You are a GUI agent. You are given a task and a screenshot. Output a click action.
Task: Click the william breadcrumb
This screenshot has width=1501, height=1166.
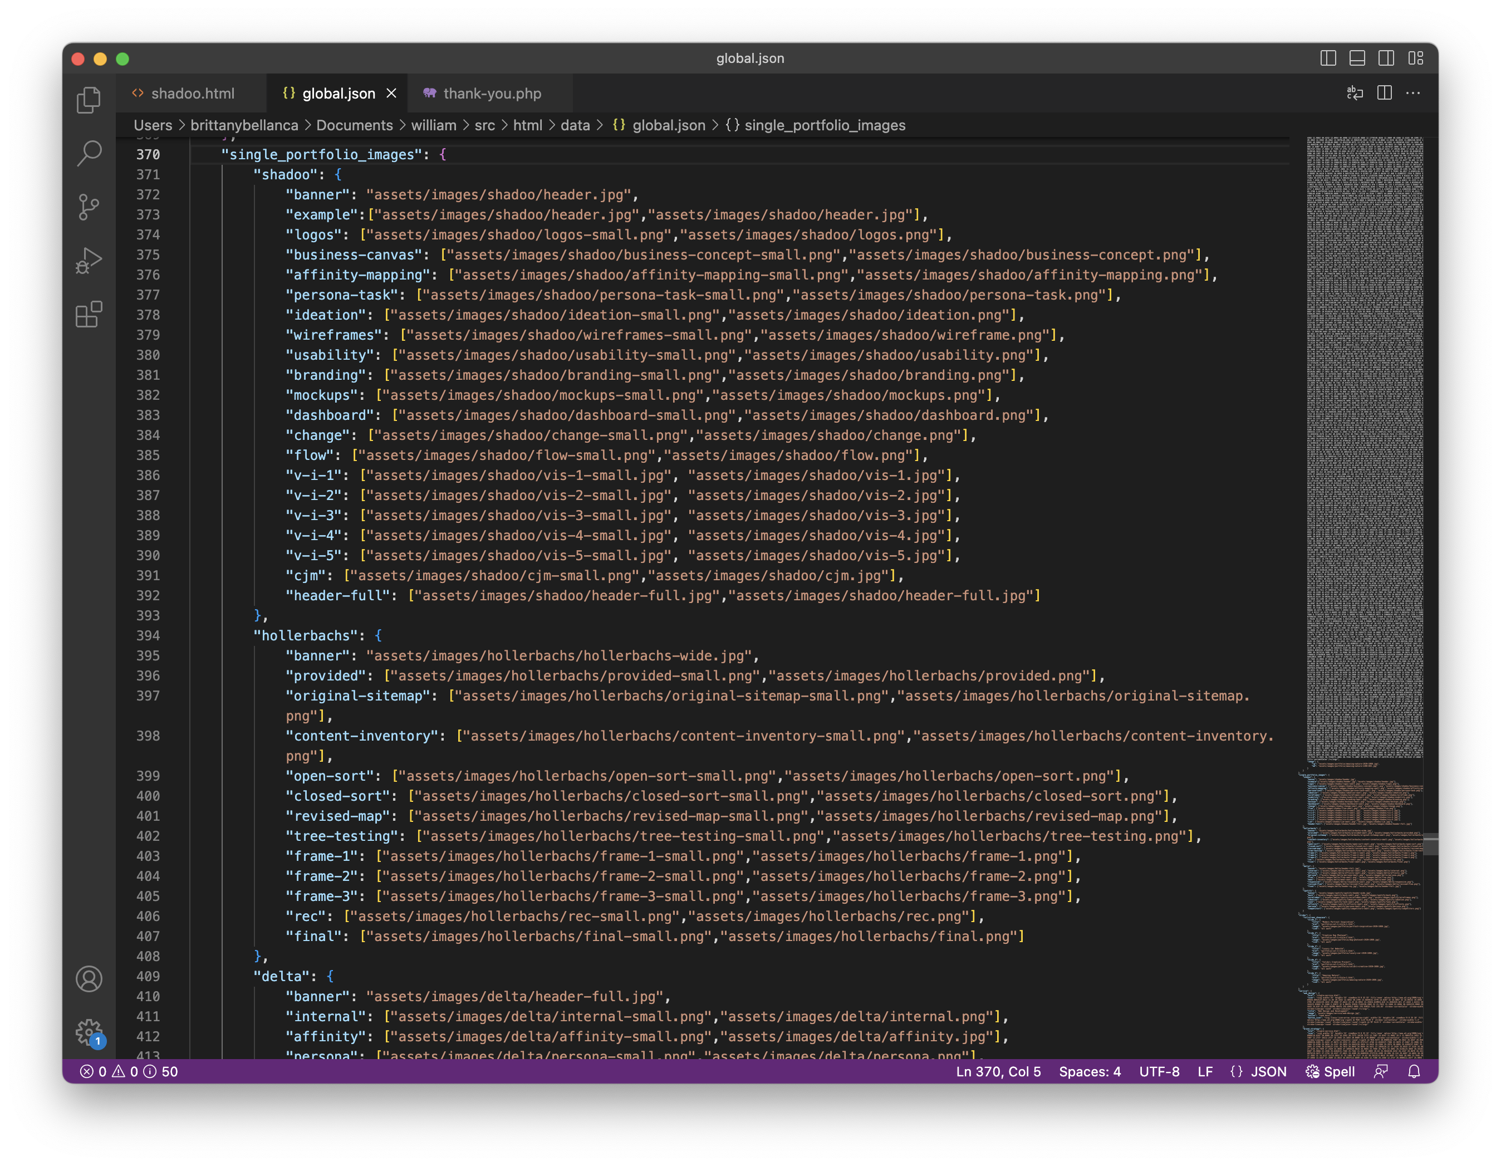click(x=434, y=125)
